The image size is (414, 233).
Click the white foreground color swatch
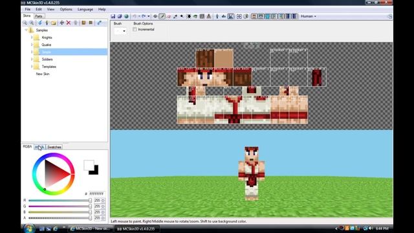click(89, 165)
